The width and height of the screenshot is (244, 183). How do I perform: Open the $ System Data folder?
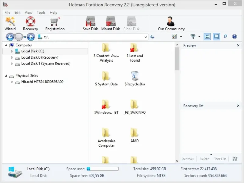point(106,79)
